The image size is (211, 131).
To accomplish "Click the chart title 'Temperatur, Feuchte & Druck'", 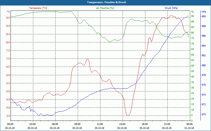I will coord(107,2).
